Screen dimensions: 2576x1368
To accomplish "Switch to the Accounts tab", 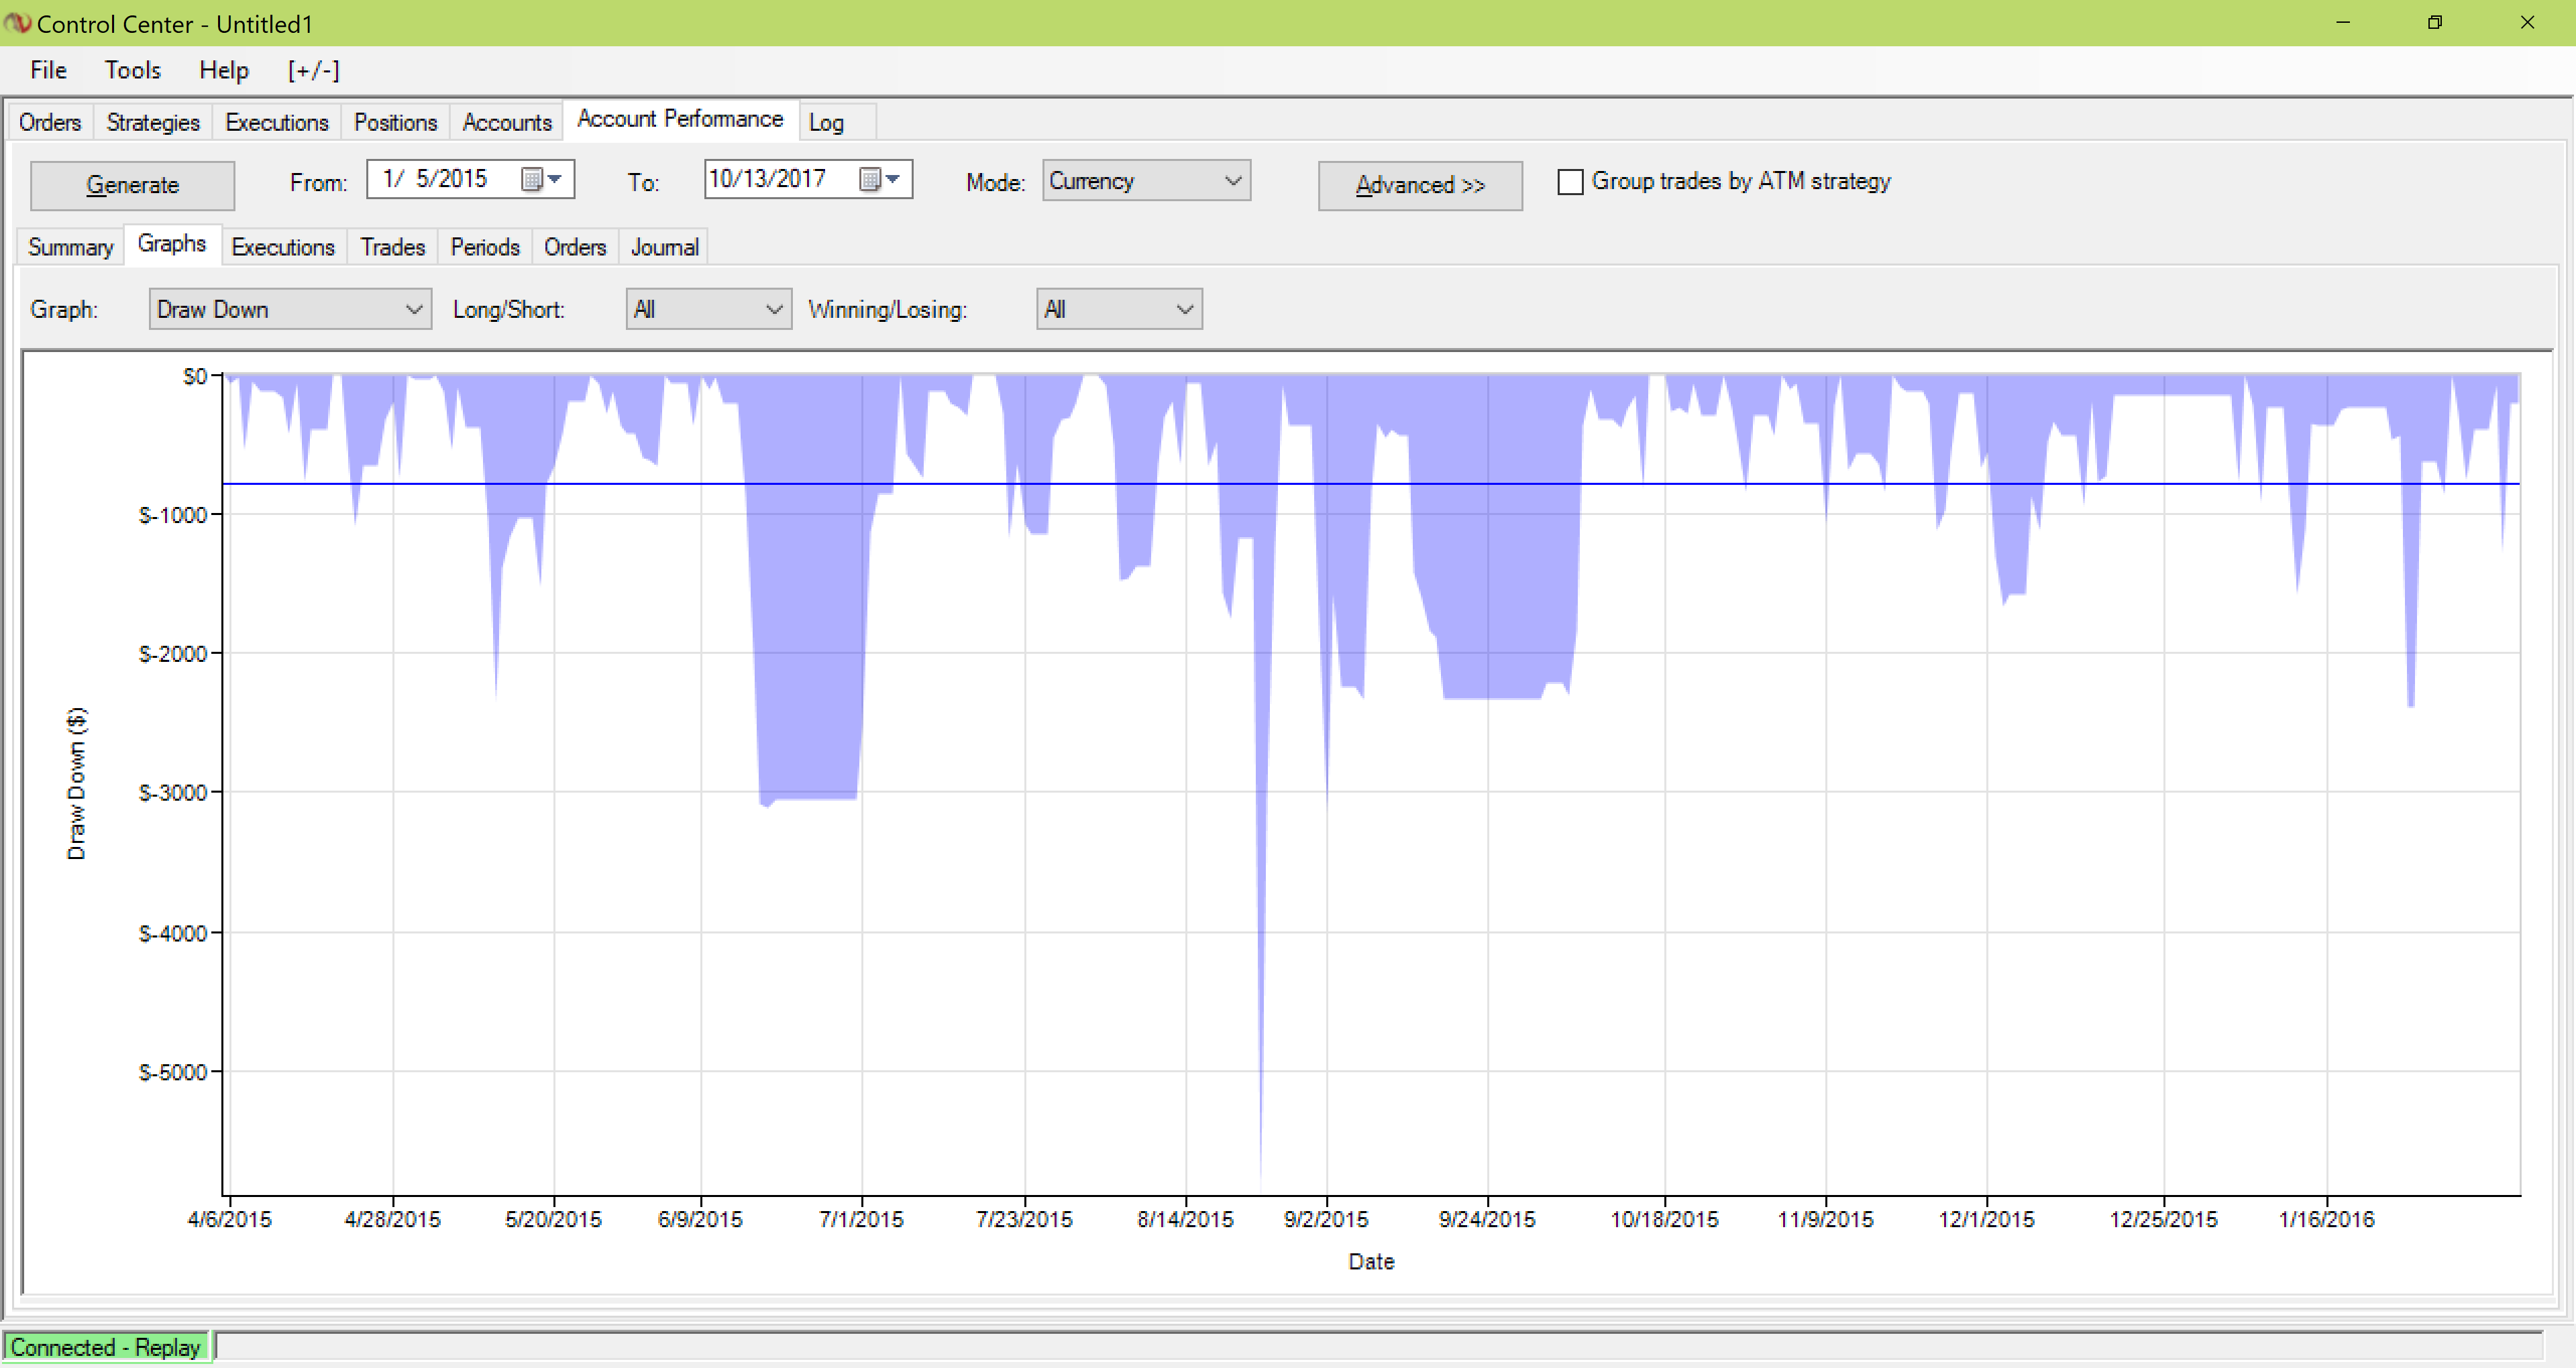I will point(507,122).
